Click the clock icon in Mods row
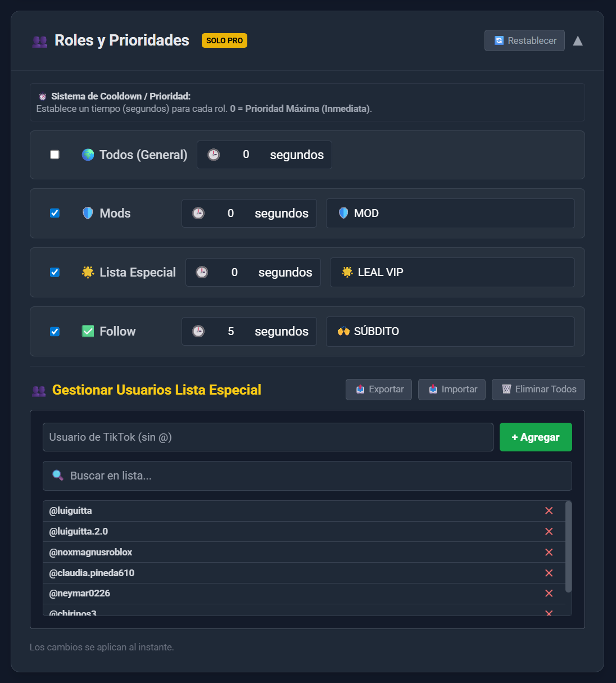The image size is (616, 683). [198, 213]
